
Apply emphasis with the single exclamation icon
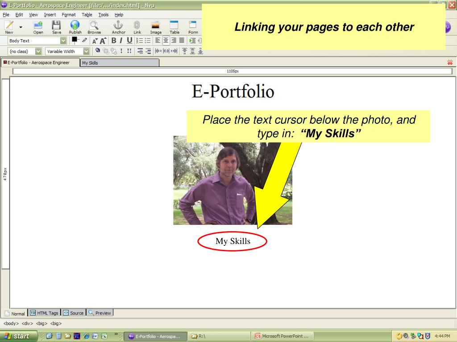click(x=121, y=51)
